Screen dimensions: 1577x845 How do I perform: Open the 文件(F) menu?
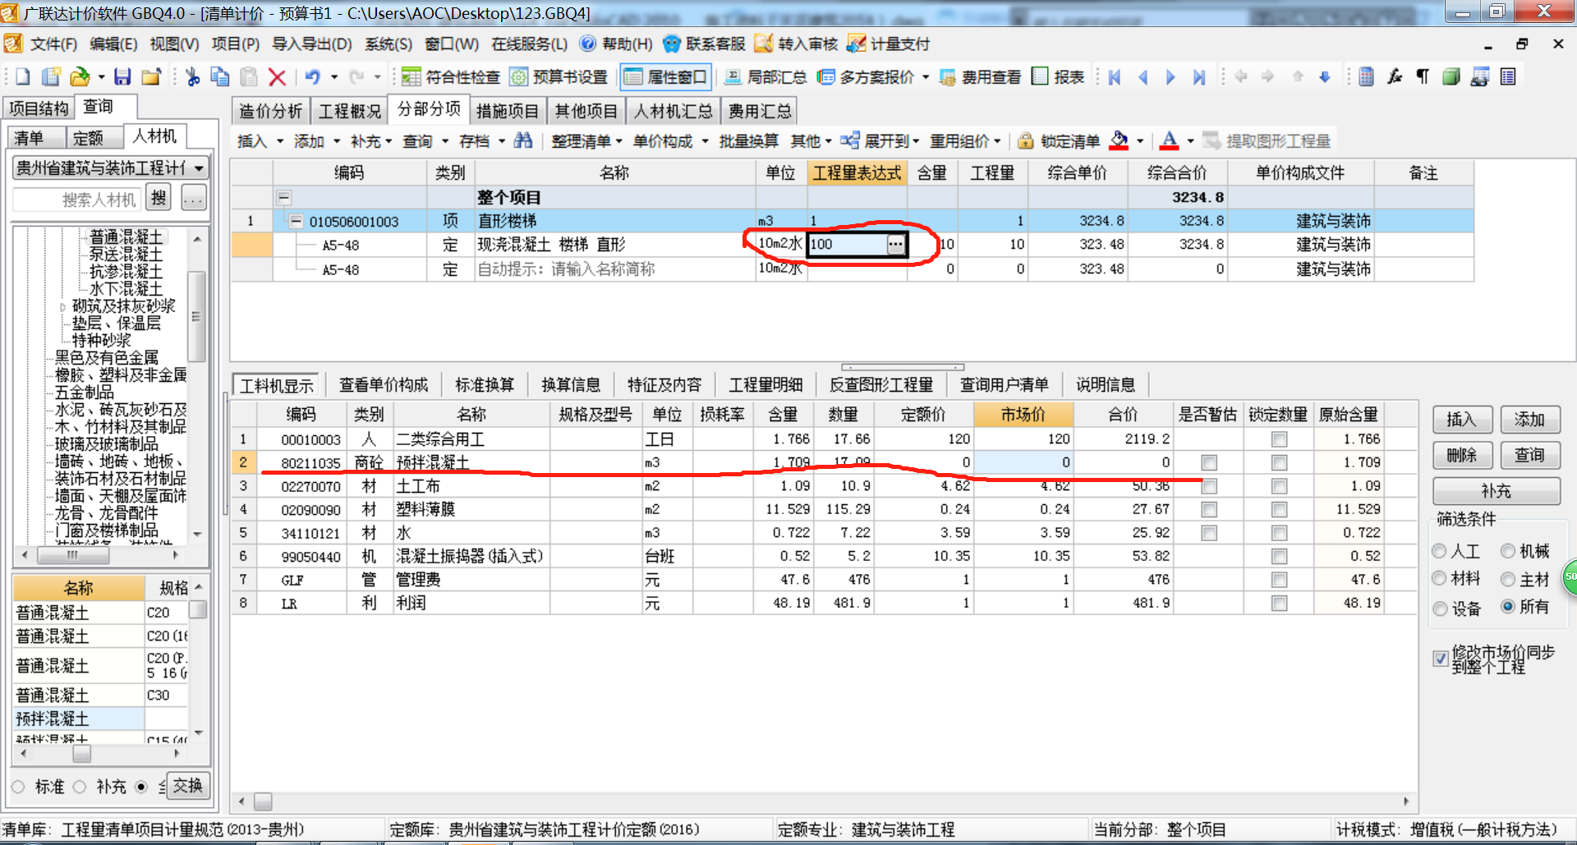(53, 44)
